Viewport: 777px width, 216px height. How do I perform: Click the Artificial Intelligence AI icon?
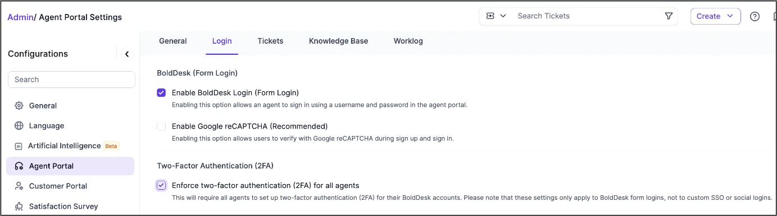click(19, 146)
